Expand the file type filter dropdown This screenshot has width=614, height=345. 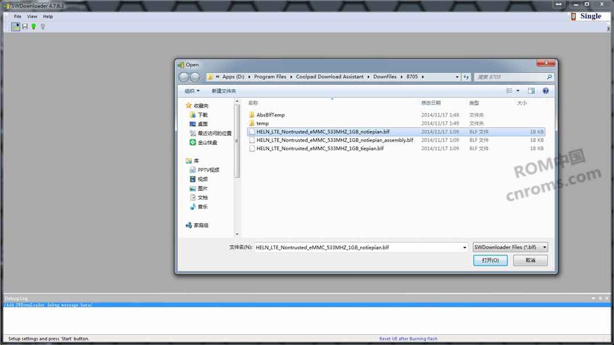pyautogui.click(x=544, y=247)
